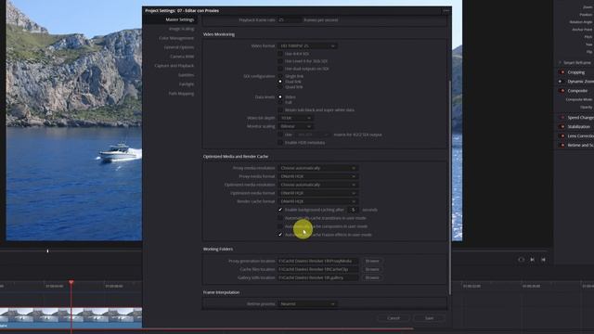Toggle Use Level A for 3Gb SDI
Image resolution: width=594 pixels, height=334 pixels.
pos(280,61)
